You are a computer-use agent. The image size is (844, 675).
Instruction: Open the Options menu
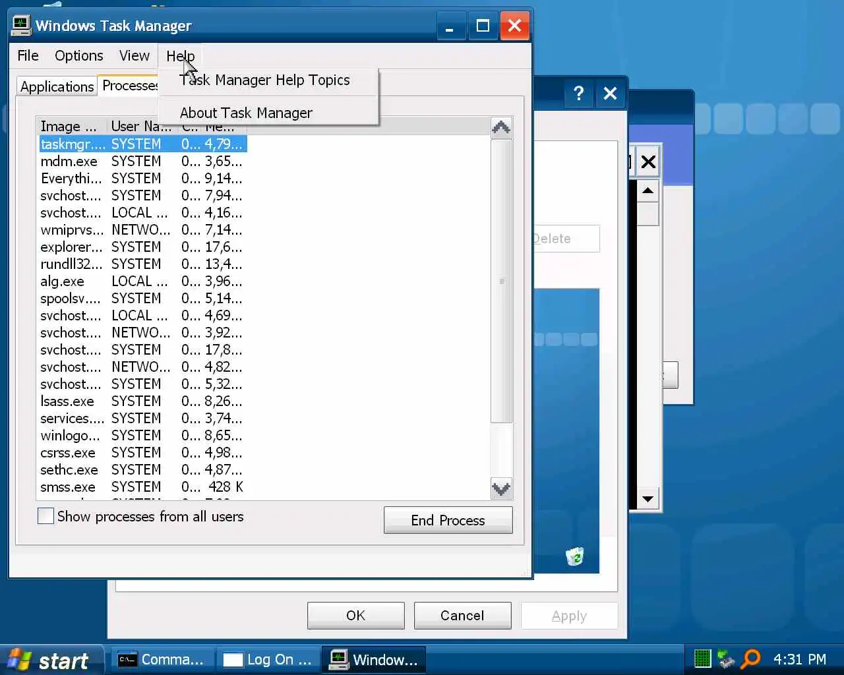(78, 56)
